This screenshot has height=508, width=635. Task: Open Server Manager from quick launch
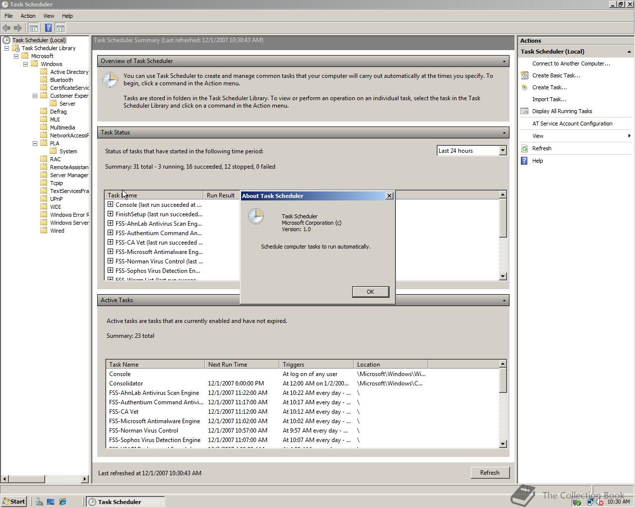click(x=39, y=502)
